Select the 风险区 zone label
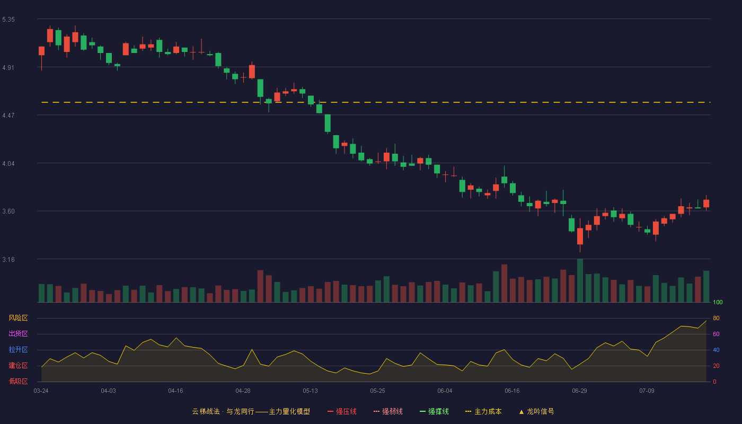This screenshot has height=424, width=742. 18,318
